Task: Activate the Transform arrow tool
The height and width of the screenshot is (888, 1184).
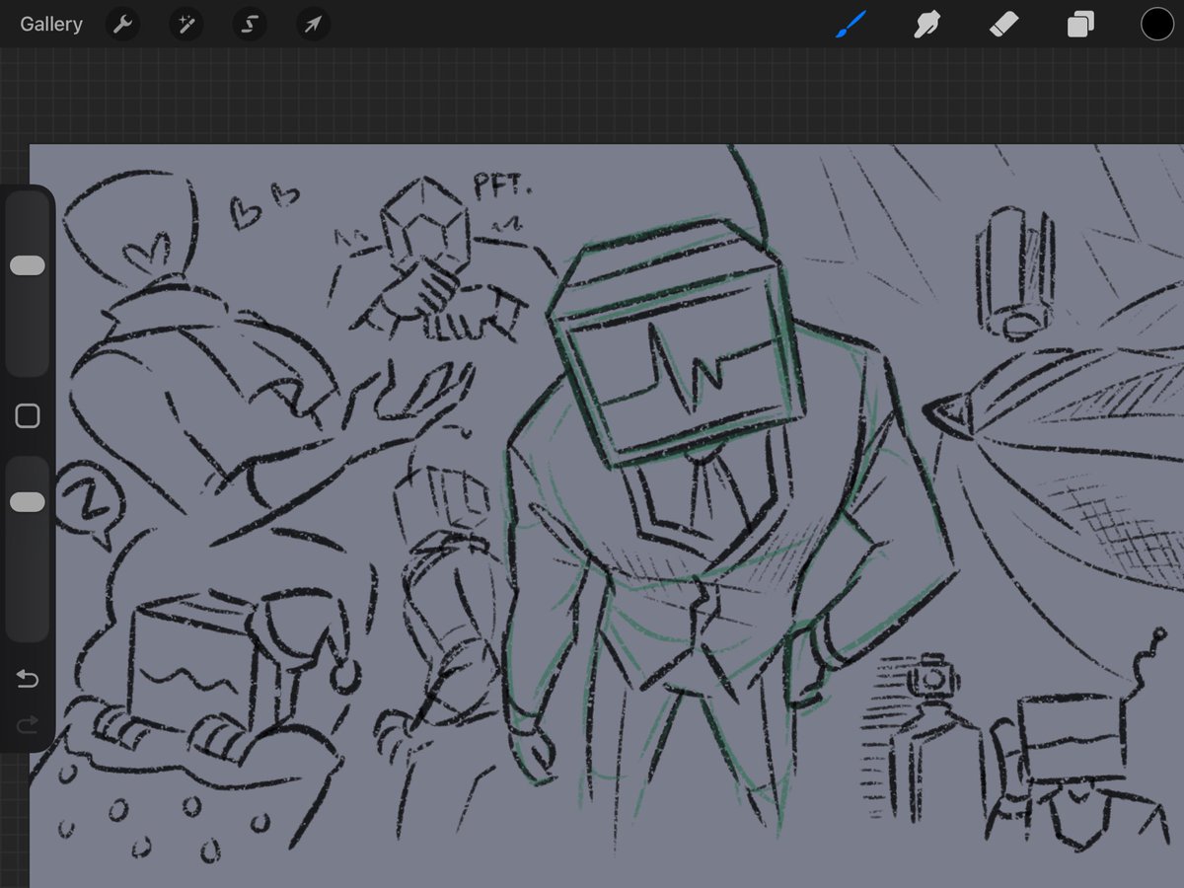Action: point(313,24)
